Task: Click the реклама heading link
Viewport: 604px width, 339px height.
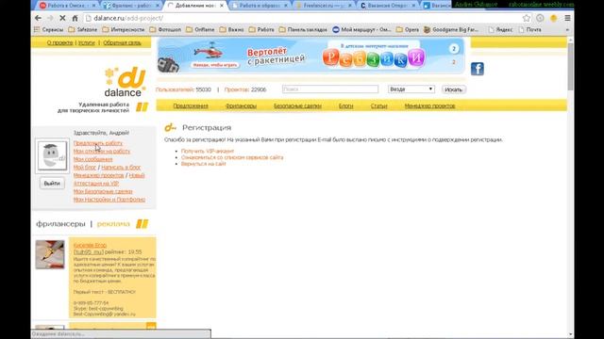Action: coord(113,224)
